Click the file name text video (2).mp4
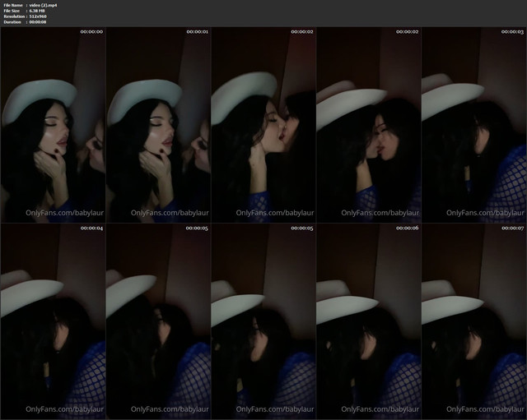 [x=43, y=6]
